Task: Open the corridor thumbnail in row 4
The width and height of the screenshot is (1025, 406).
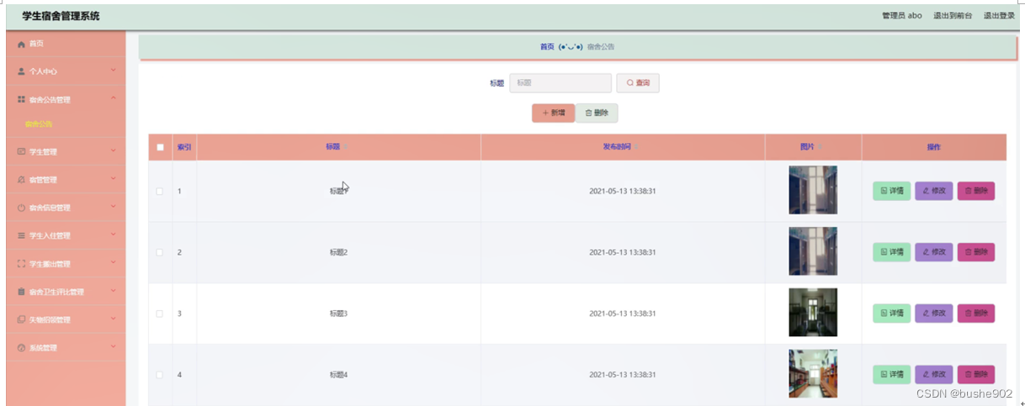Action: (813, 374)
